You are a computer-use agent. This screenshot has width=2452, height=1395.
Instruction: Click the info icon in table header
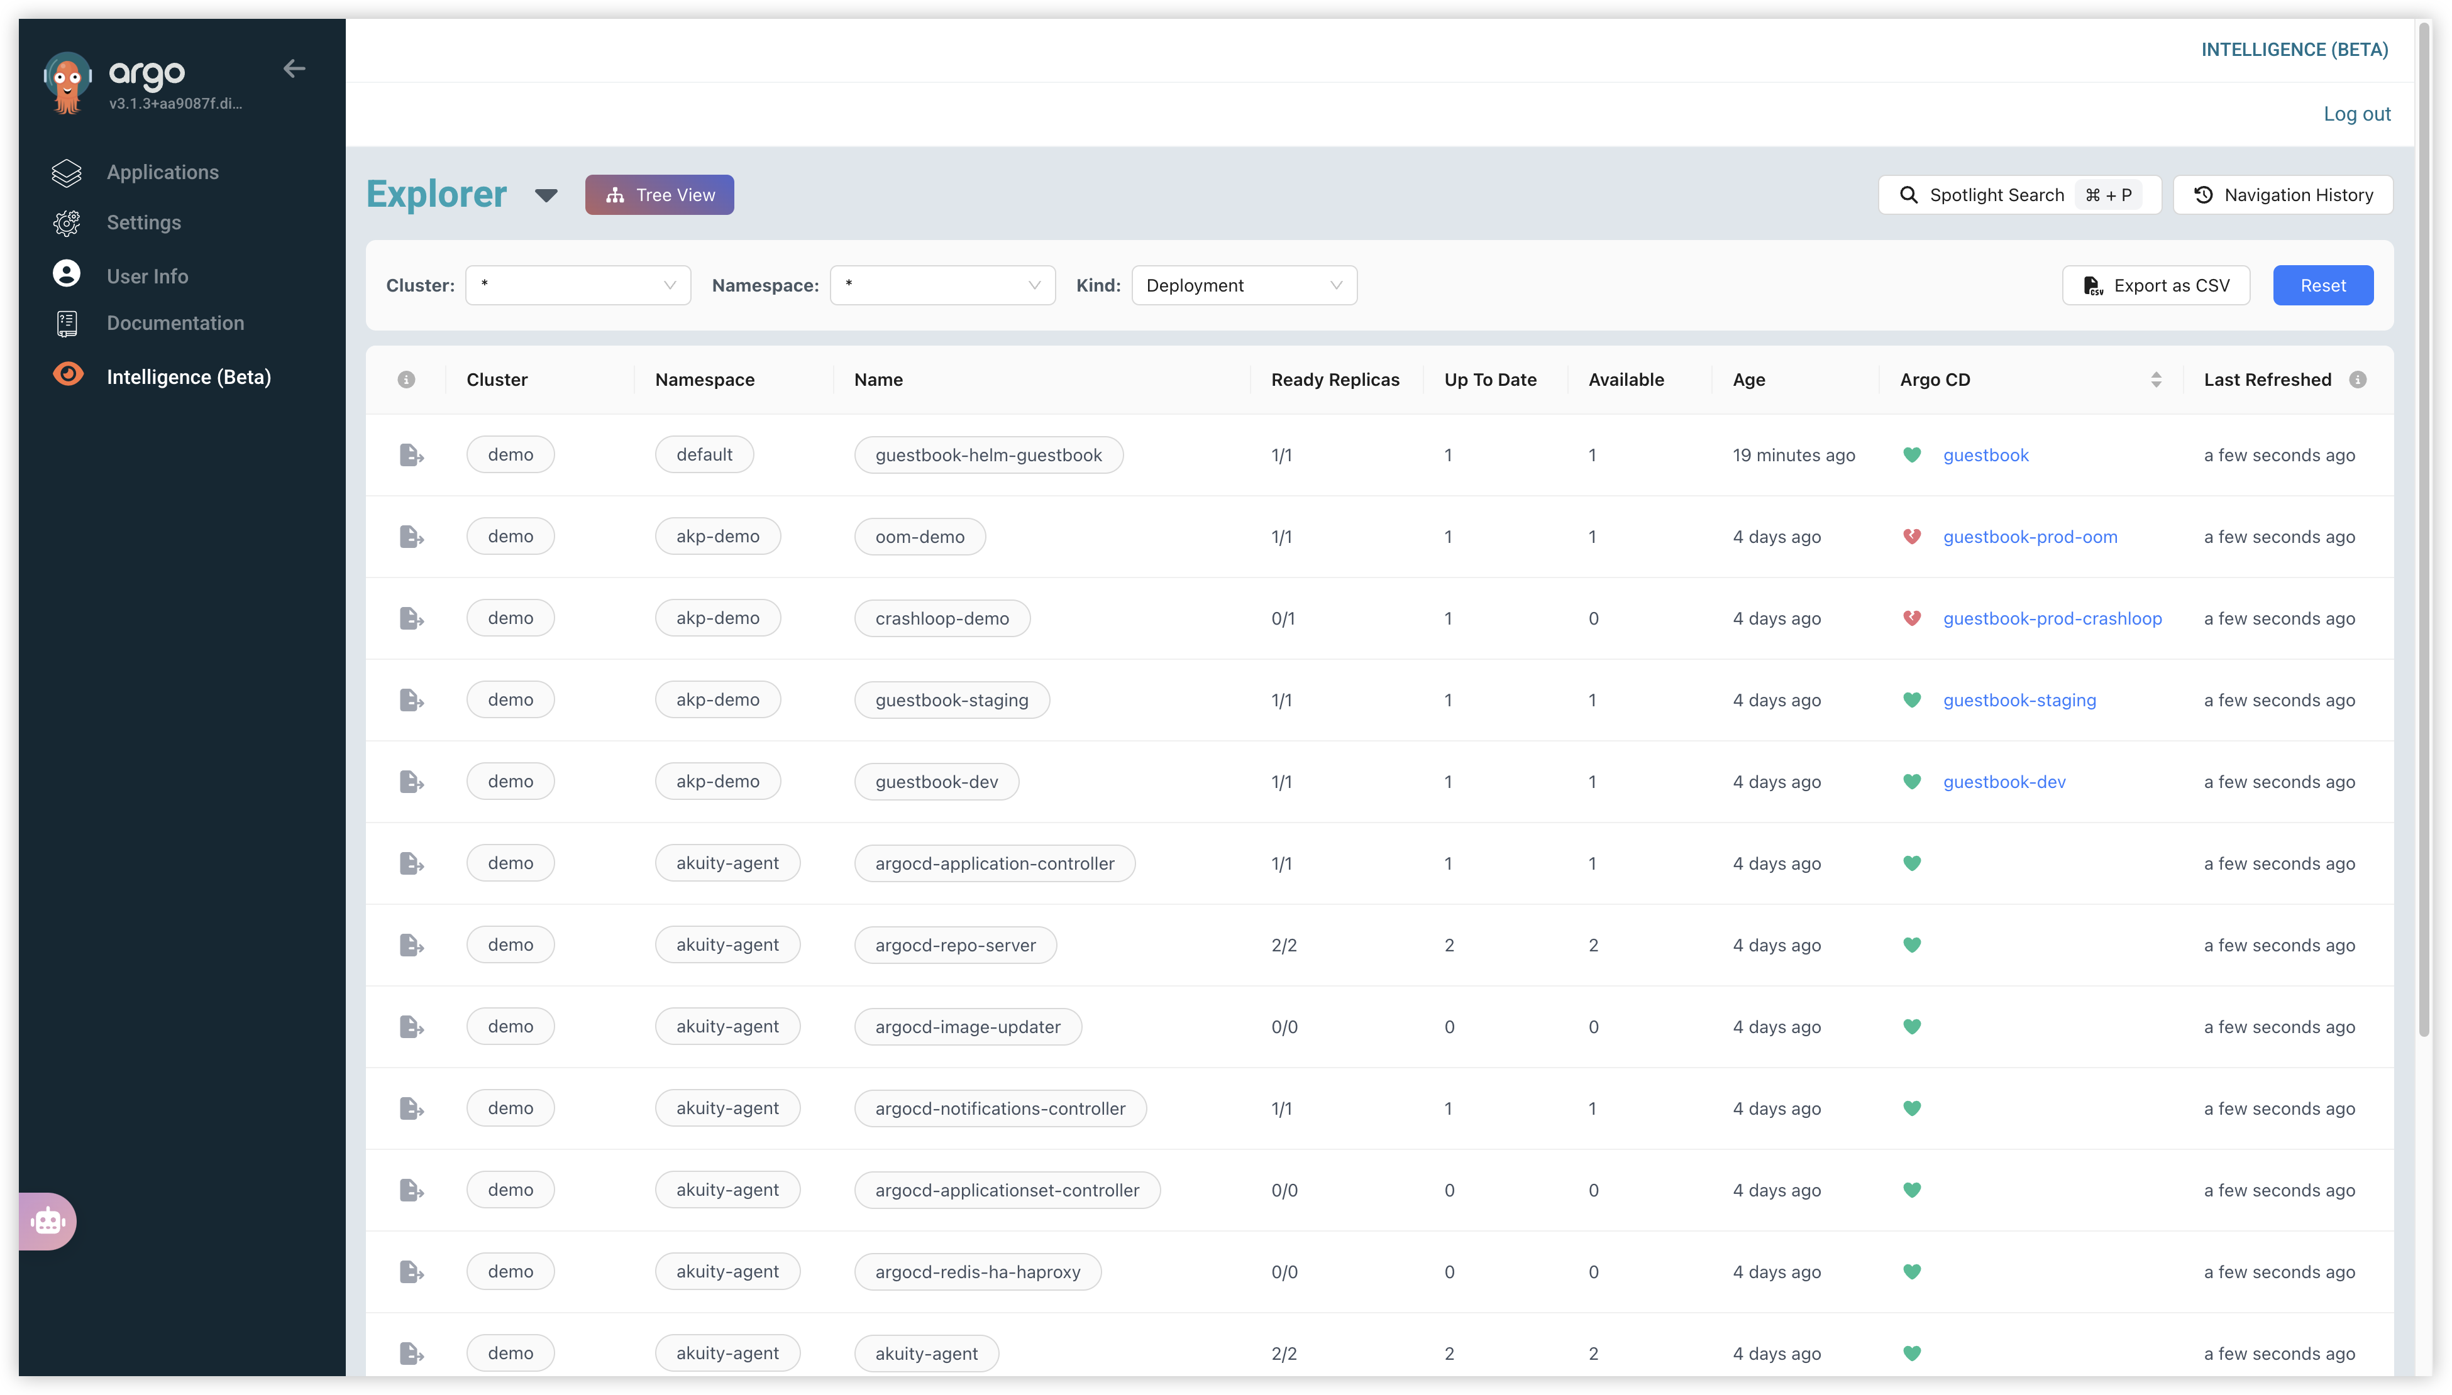(x=406, y=380)
